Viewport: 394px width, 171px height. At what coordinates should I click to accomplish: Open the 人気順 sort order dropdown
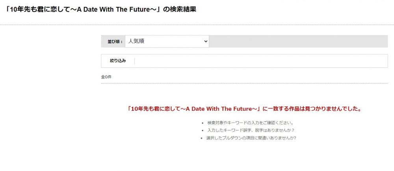167,41
